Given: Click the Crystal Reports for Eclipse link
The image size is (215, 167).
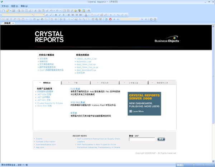Looking at the screenshot, I should point(50,103).
